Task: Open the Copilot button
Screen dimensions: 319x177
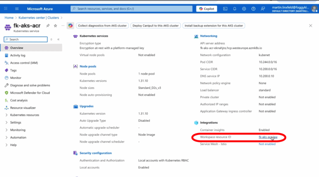Action: [x=206, y=9]
